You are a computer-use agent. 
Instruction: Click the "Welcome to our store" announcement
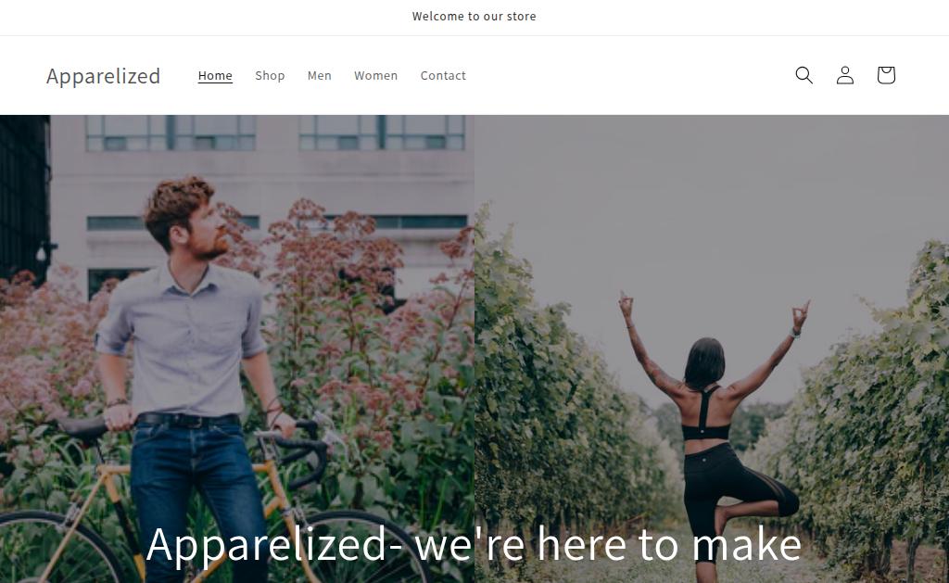(x=474, y=17)
